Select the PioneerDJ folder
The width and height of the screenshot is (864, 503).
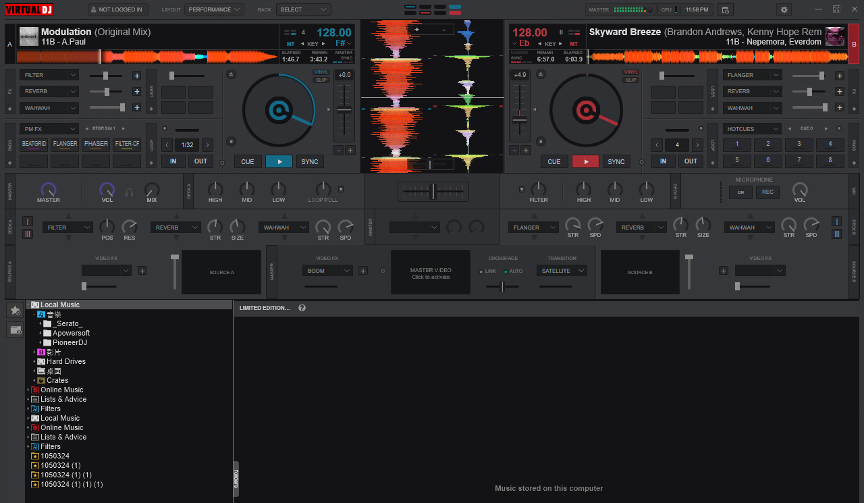(x=70, y=343)
